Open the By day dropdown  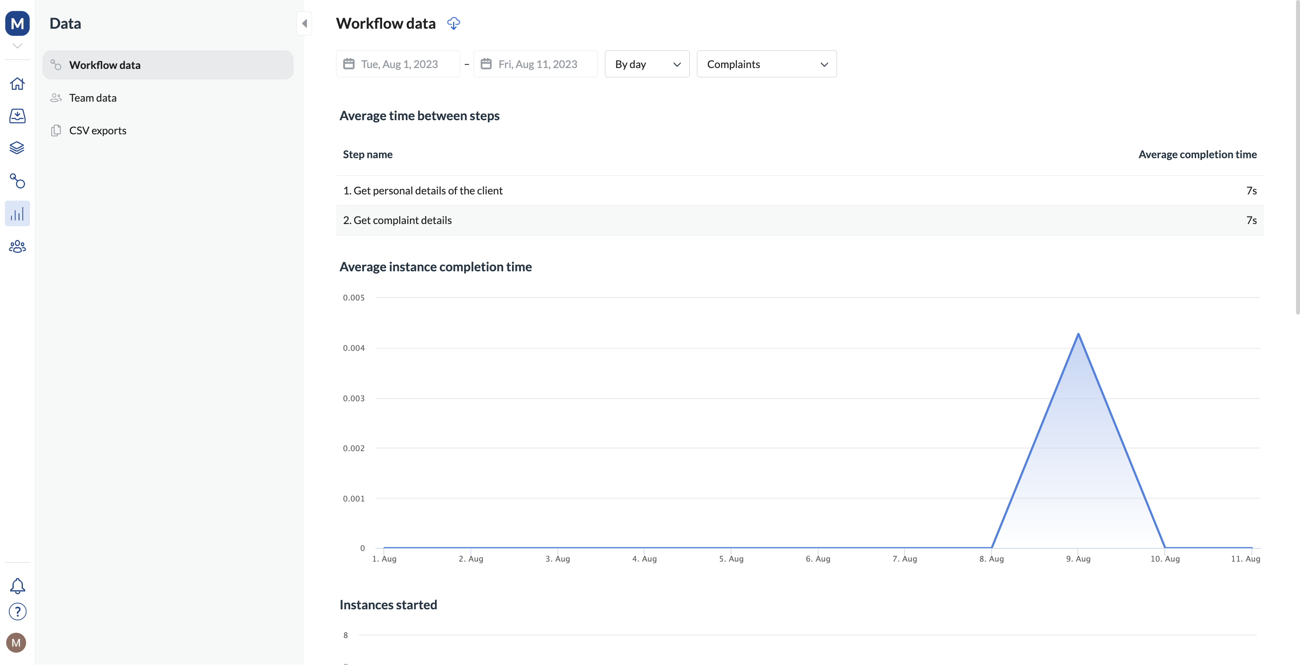point(647,64)
